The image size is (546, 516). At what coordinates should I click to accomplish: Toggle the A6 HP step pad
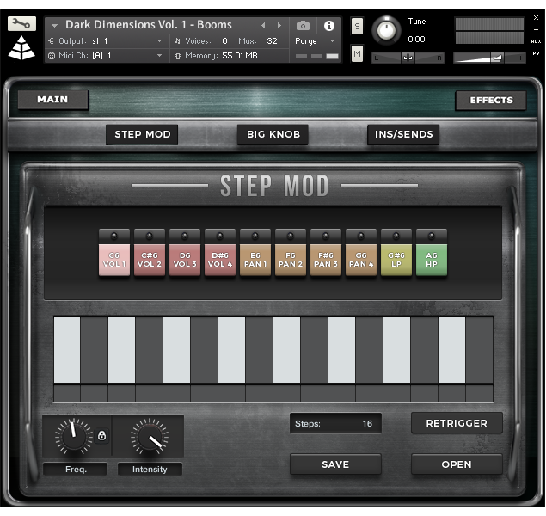tap(432, 260)
